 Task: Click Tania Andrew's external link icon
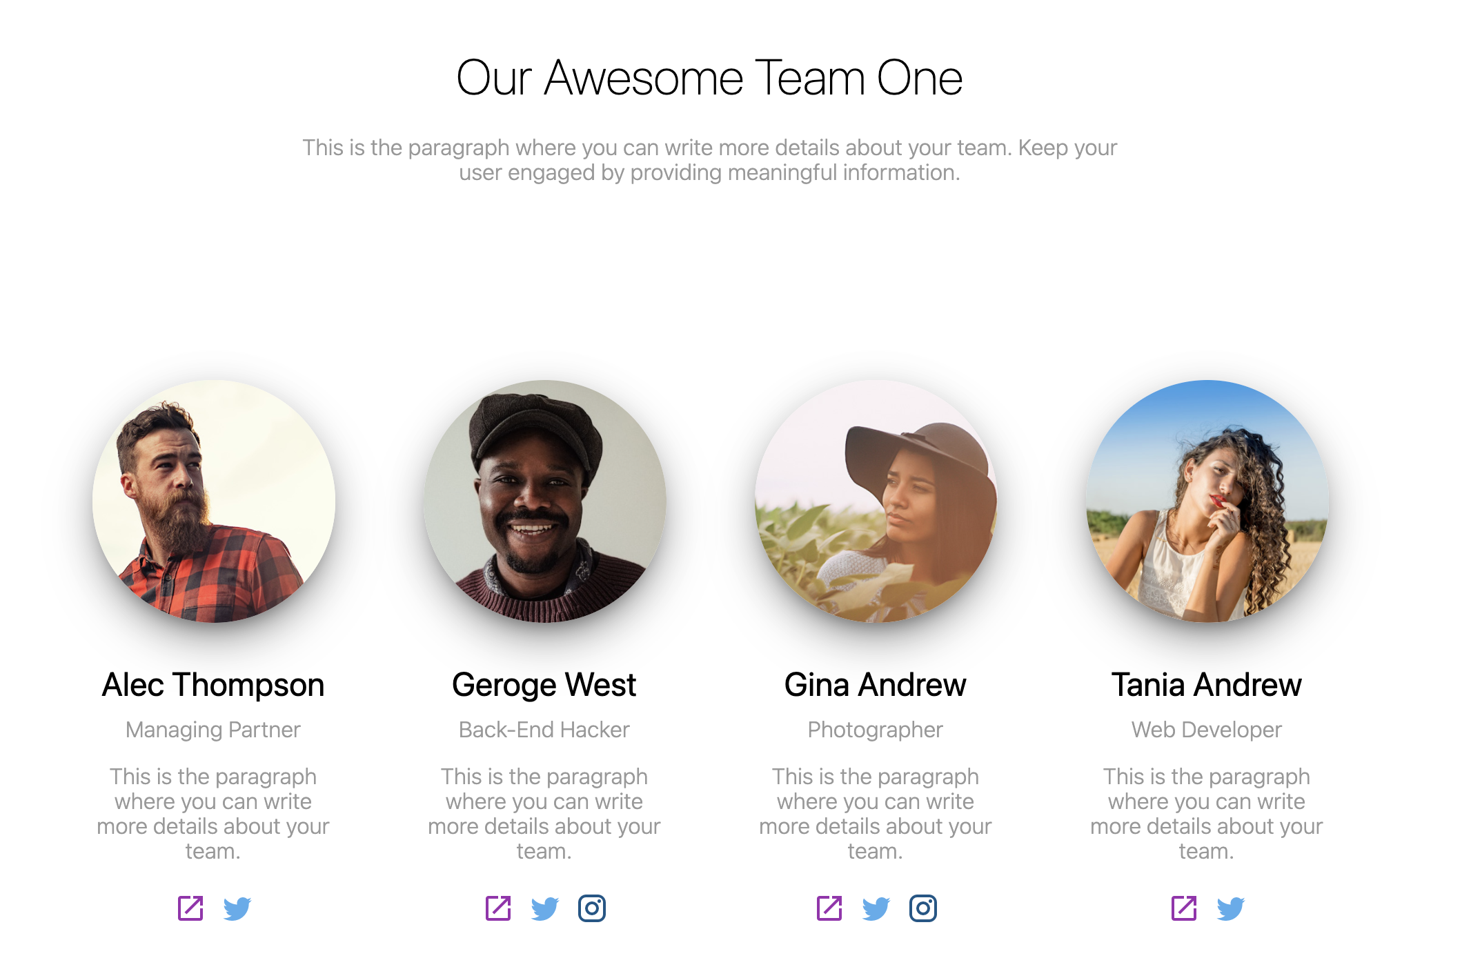(x=1184, y=908)
